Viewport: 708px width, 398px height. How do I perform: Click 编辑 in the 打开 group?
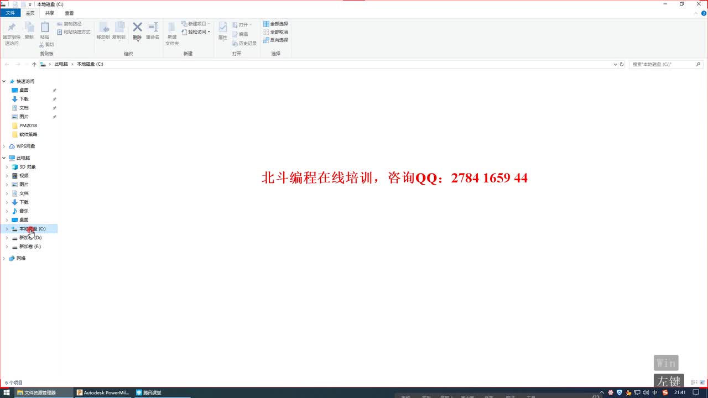click(x=240, y=34)
